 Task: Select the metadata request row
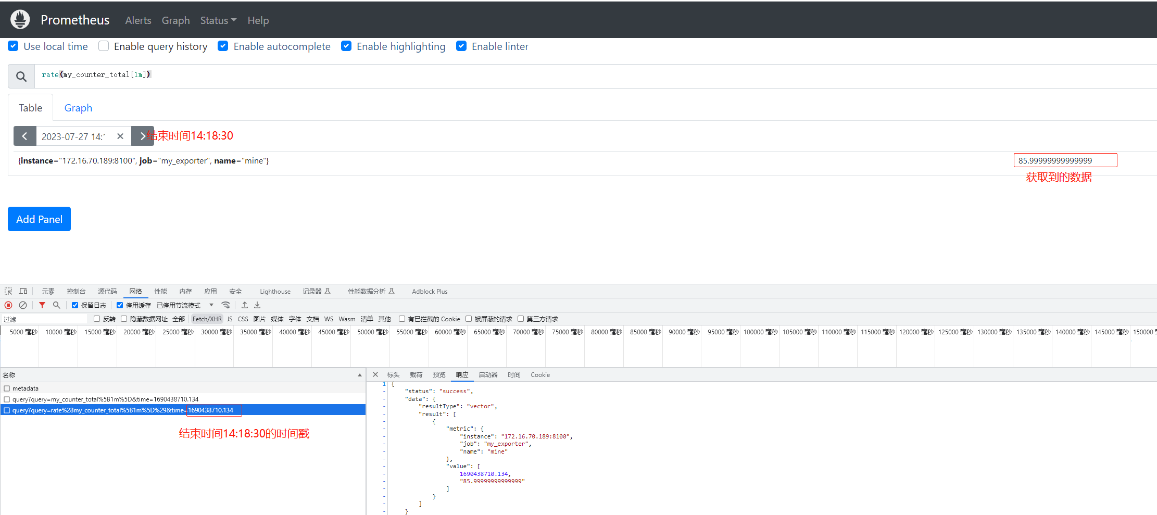click(x=183, y=388)
